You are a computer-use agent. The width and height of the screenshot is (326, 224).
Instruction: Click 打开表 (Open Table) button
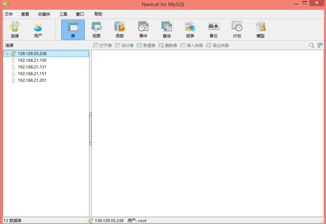[x=103, y=45]
